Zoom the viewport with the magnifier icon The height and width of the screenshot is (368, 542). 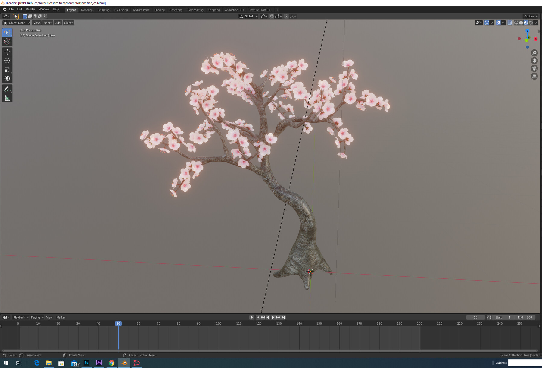click(534, 53)
